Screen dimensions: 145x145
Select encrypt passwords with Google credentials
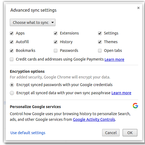12,85
